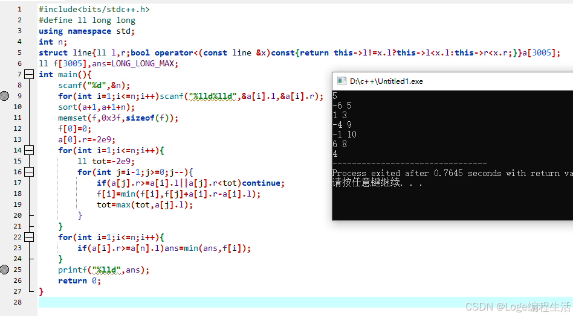573x316 pixels.
Task: Click the closing brace on line 27
Action: click(x=41, y=292)
